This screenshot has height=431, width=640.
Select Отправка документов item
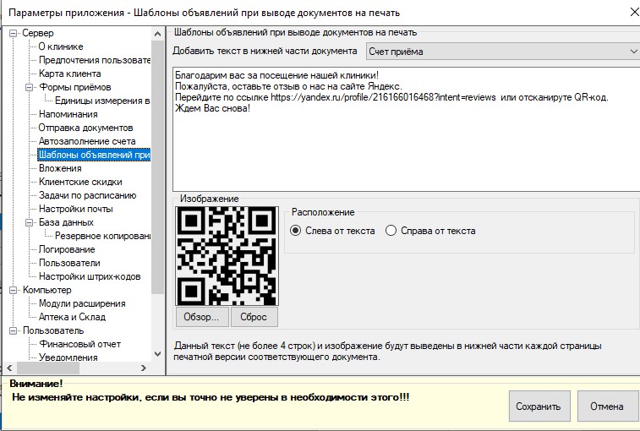tap(85, 128)
